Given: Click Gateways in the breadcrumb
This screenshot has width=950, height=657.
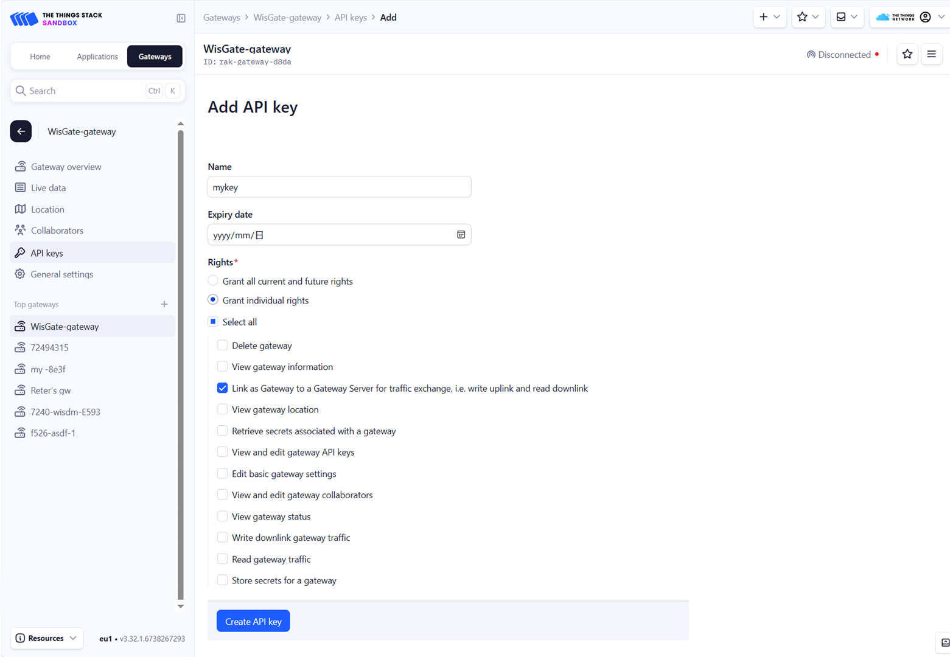Looking at the screenshot, I should point(222,18).
